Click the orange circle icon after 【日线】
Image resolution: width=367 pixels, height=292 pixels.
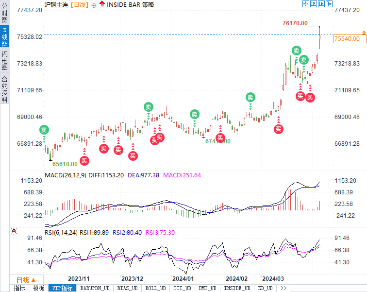click(93, 6)
